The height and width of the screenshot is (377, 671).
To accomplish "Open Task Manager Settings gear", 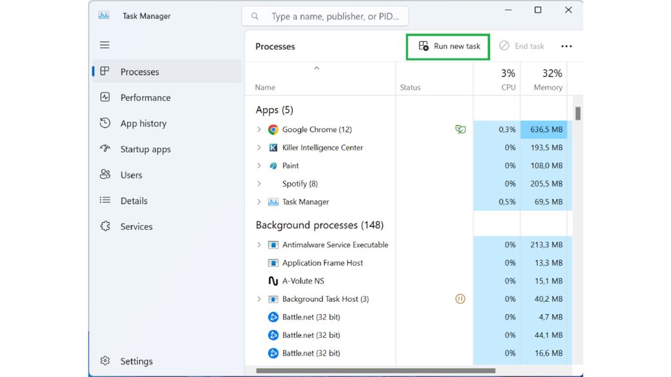I will pyautogui.click(x=105, y=361).
